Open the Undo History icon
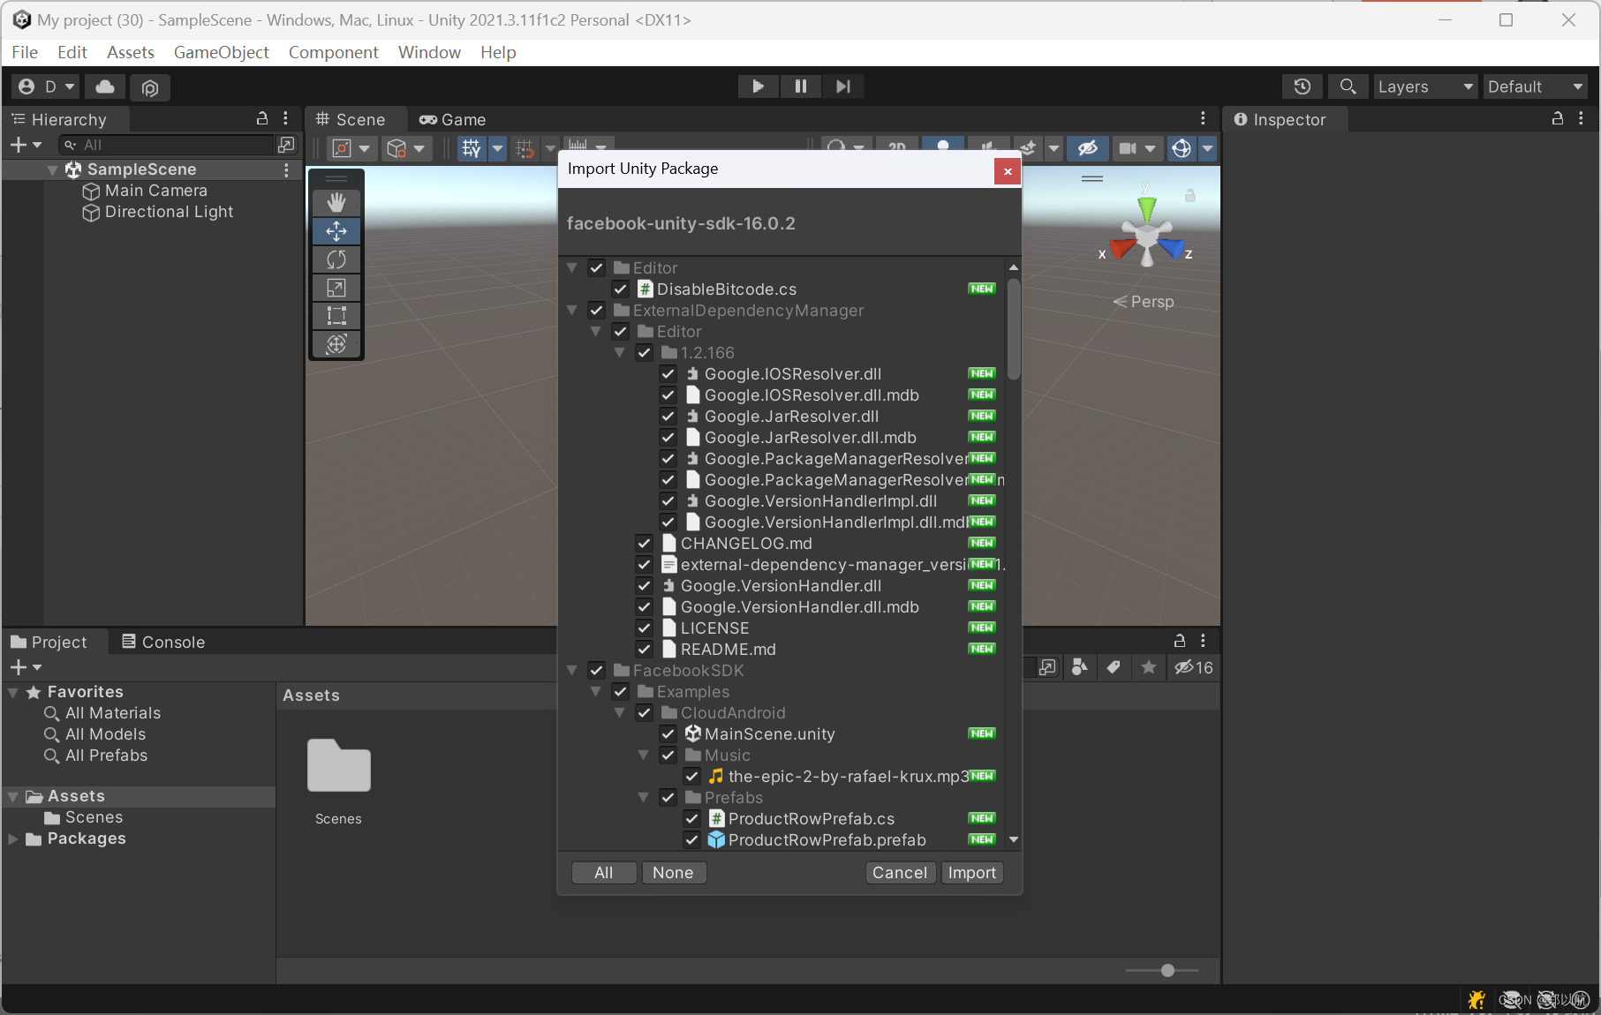Viewport: 1601px width, 1015px height. click(x=1302, y=86)
